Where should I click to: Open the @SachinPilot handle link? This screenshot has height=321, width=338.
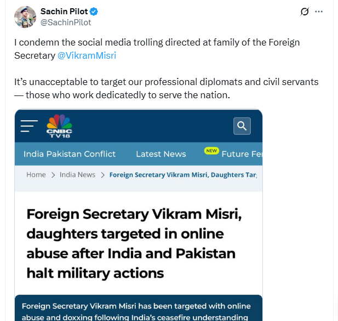point(66,22)
